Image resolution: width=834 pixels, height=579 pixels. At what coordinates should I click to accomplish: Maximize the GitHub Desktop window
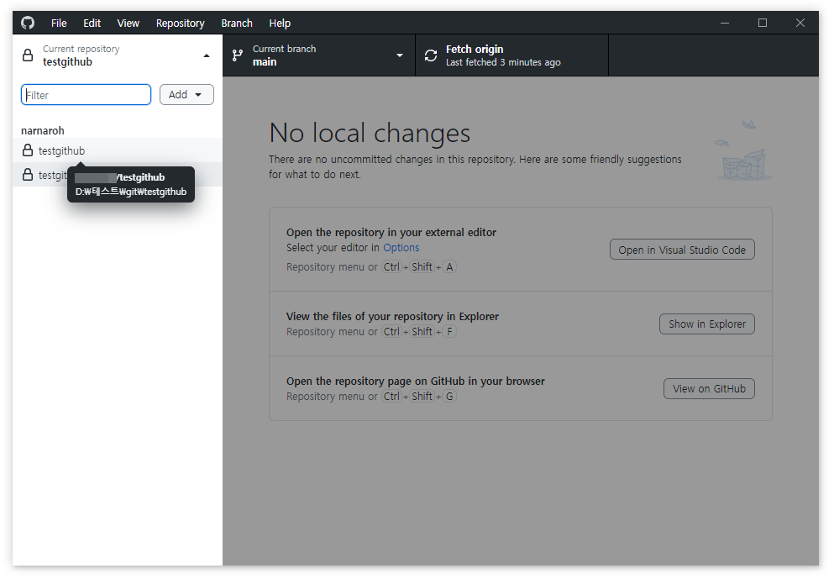point(763,23)
